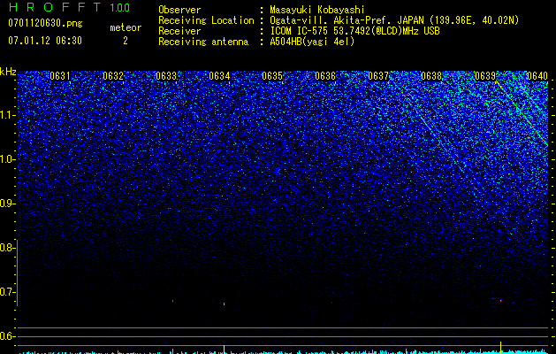The width and height of the screenshot is (556, 354).
Task: Click the 1.1 frequency axis label
Action: [8, 115]
